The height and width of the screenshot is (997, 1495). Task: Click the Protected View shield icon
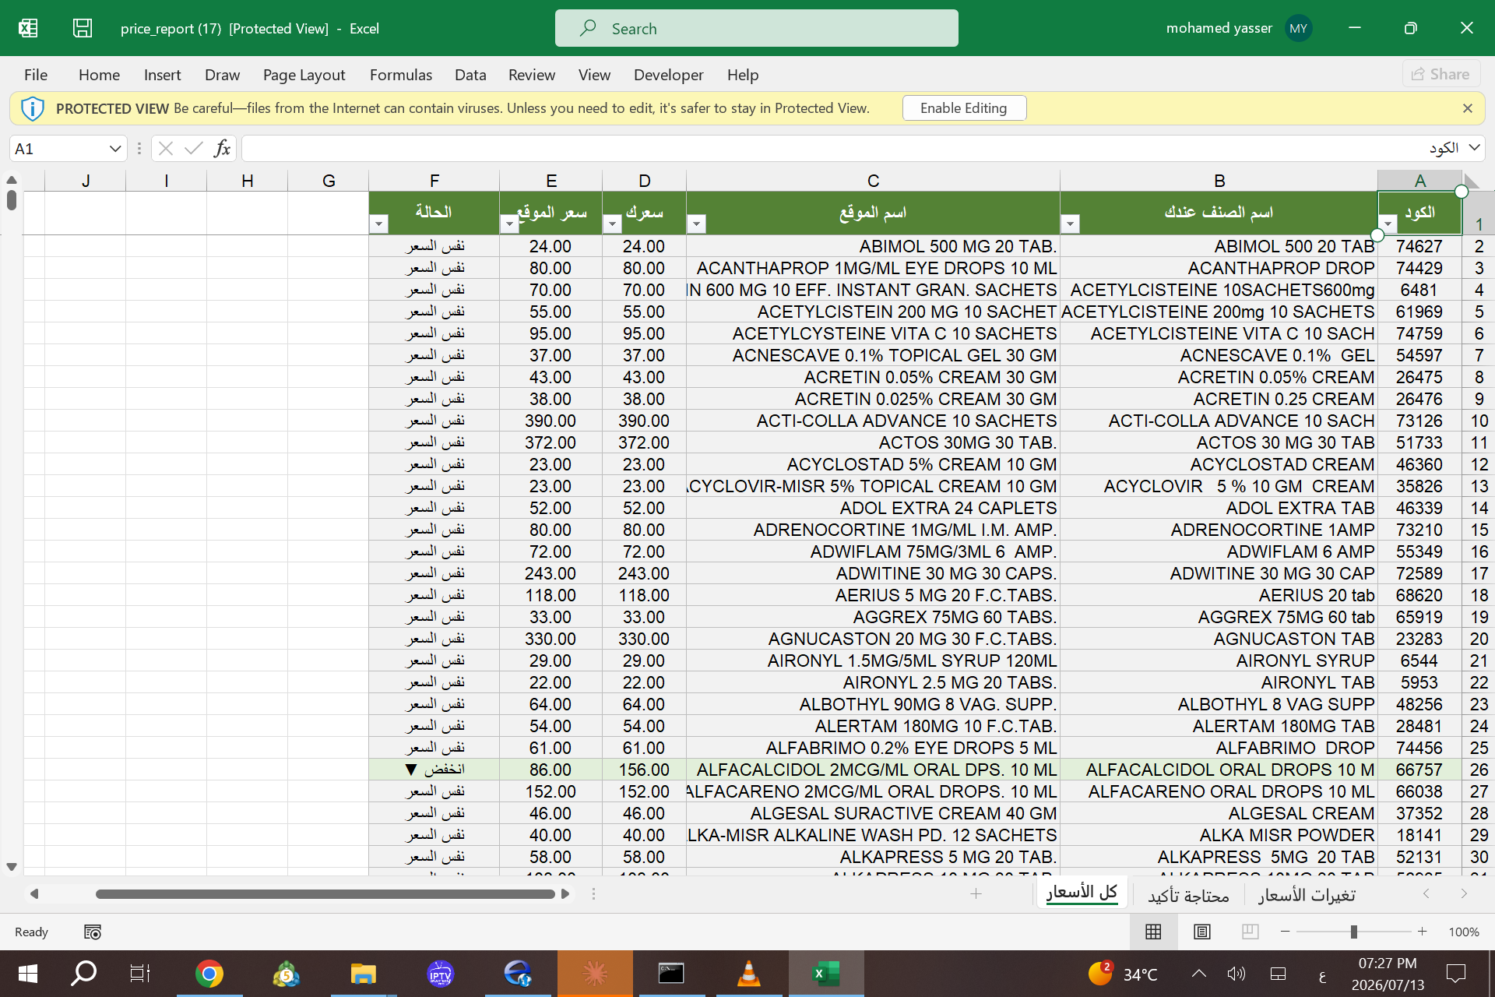[32, 108]
